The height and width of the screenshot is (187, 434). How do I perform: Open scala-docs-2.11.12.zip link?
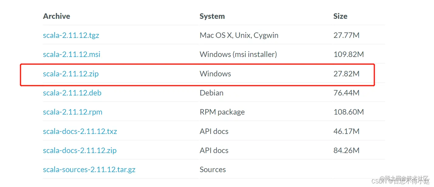coord(80,150)
